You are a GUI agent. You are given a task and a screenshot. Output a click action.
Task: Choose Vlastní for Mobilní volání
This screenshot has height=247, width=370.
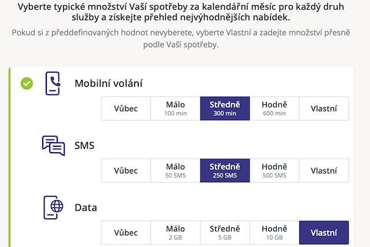324,108
